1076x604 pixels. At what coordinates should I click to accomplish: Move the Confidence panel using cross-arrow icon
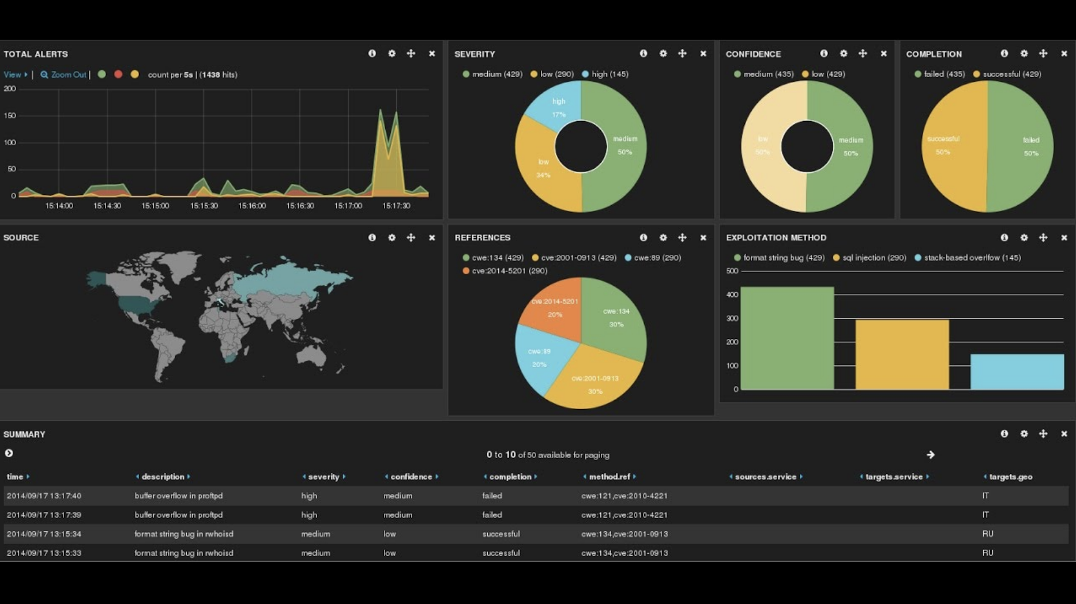[x=863, y=53]
